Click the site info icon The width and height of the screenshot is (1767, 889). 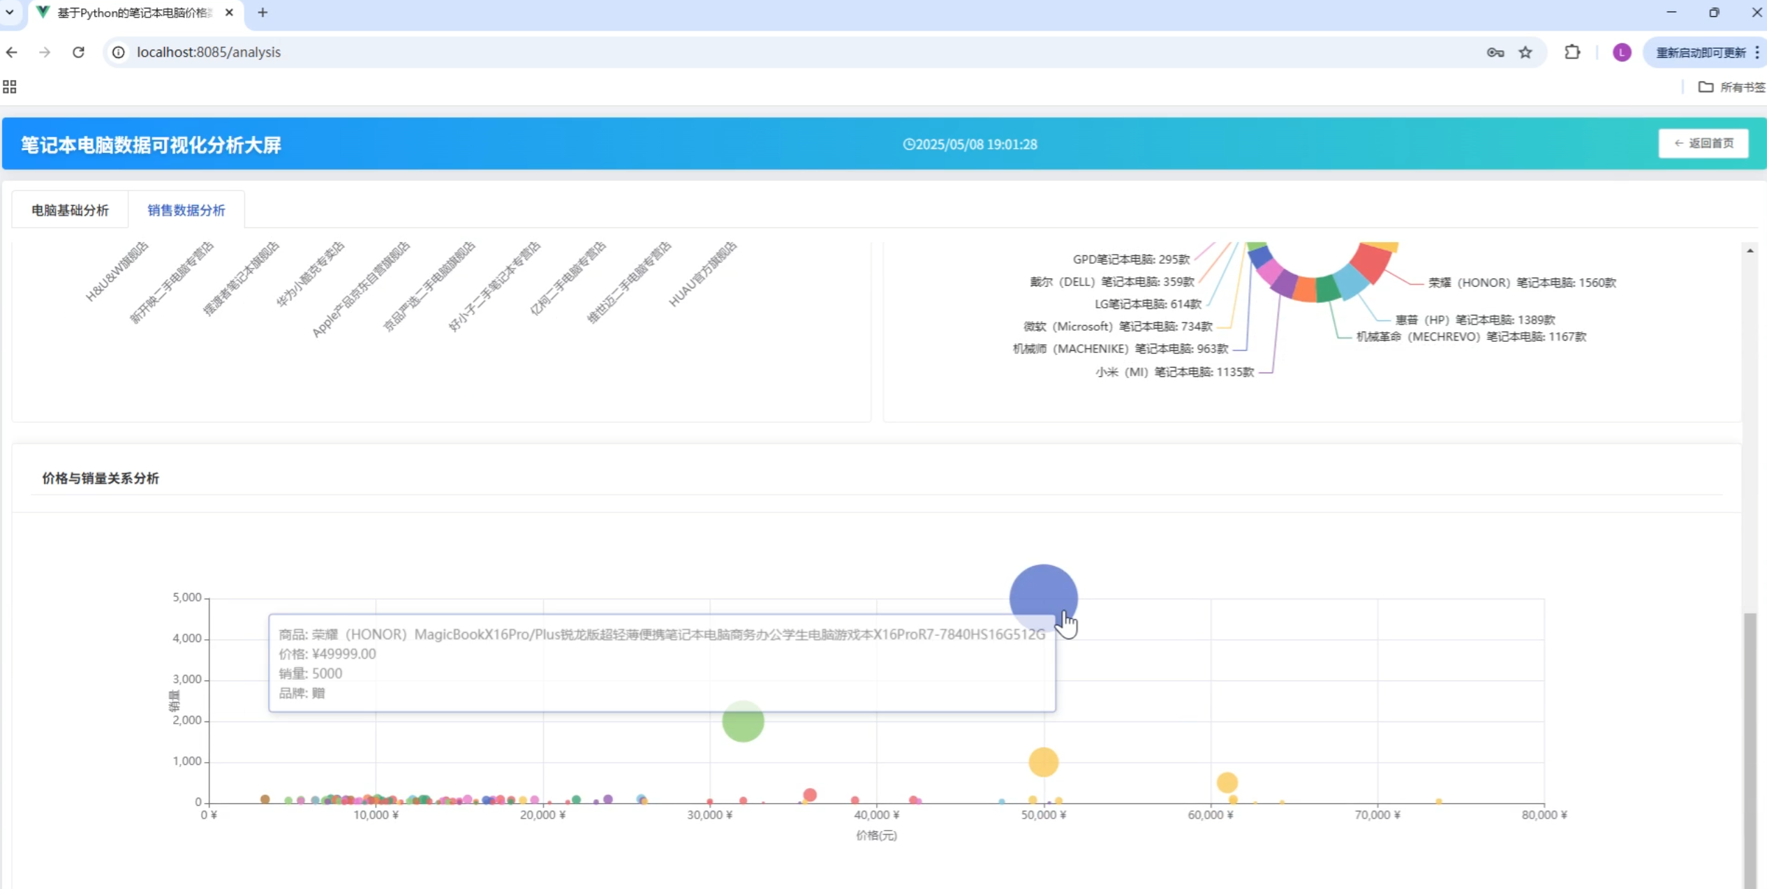(119, 52)
